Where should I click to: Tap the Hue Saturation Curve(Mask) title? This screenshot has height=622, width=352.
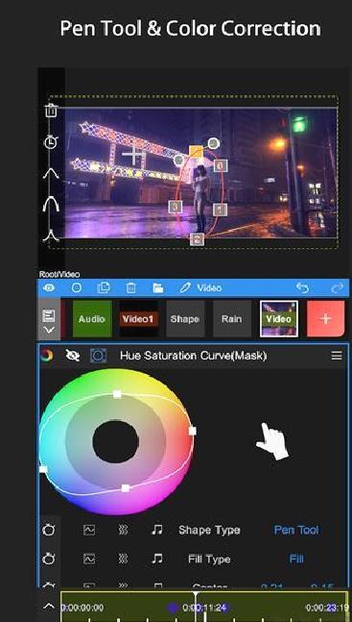193,356
